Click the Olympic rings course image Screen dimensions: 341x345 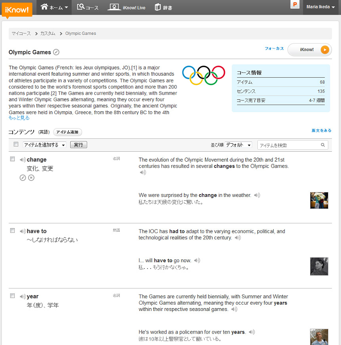tap(203, 75)
